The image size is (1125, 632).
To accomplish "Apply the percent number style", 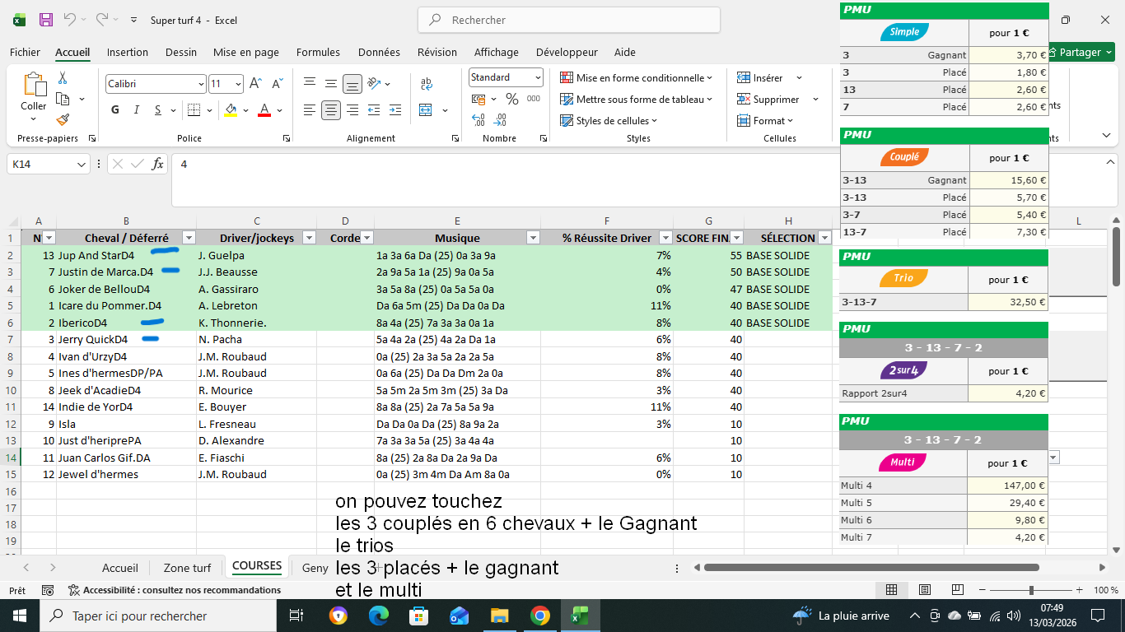I will point(511,99).
